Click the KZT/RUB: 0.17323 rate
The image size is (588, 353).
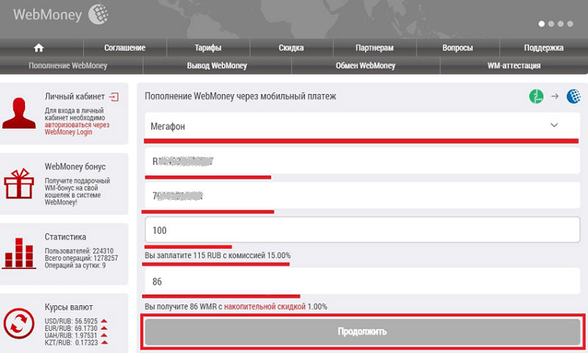point(71,343)
